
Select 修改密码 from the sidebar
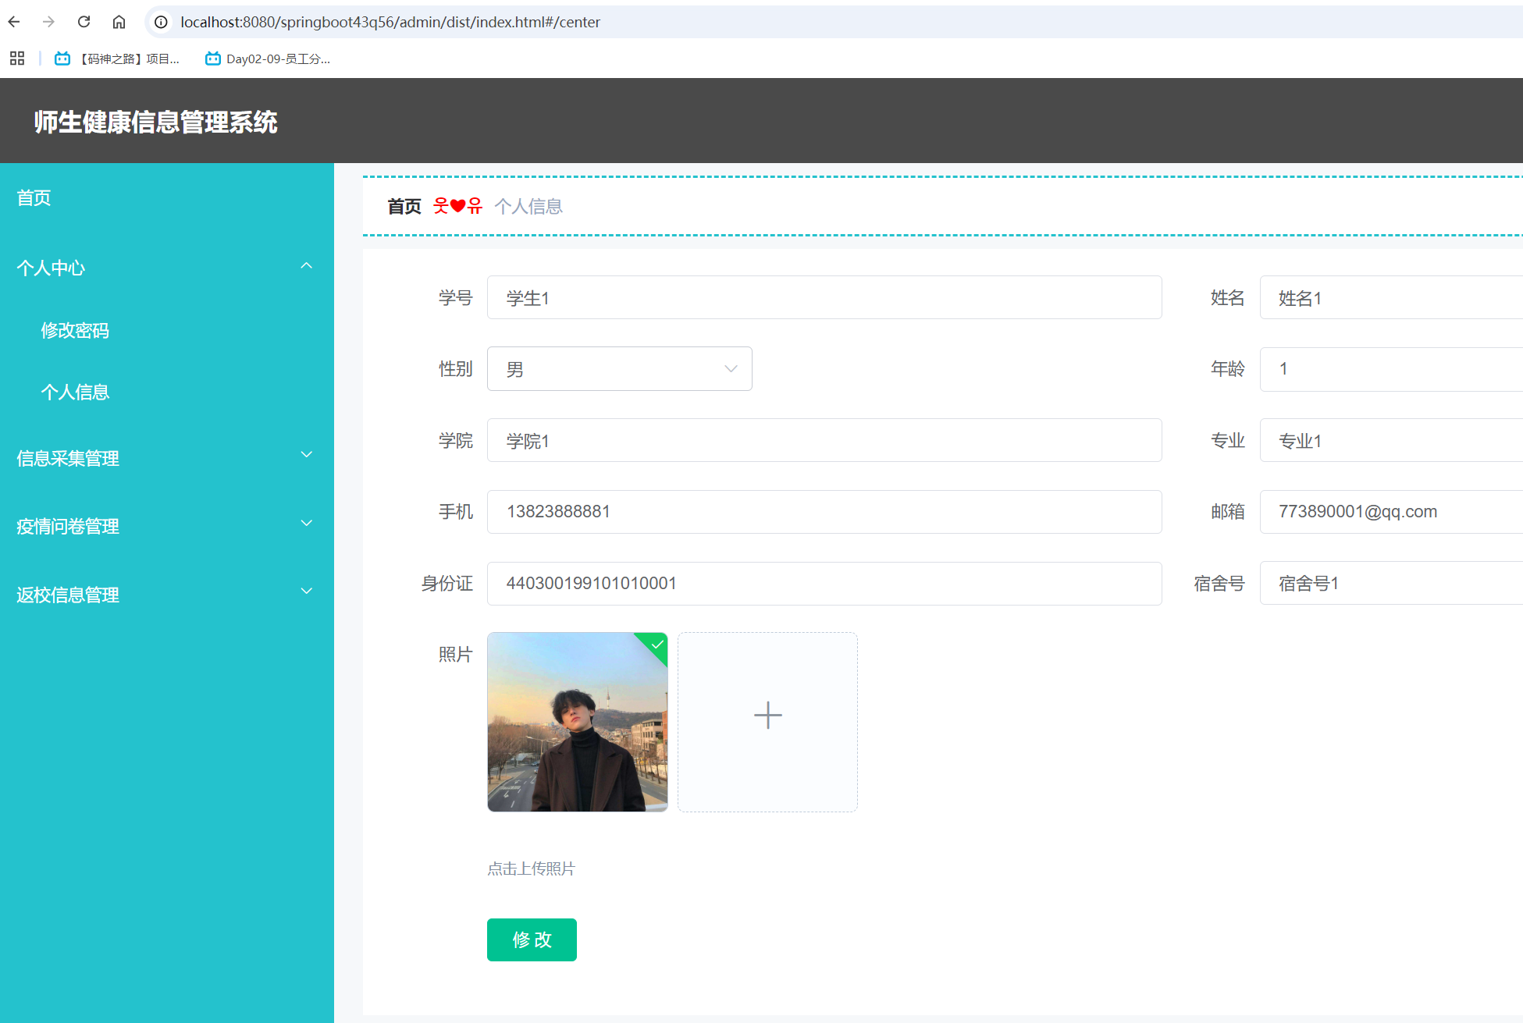(x=75, y=330)
